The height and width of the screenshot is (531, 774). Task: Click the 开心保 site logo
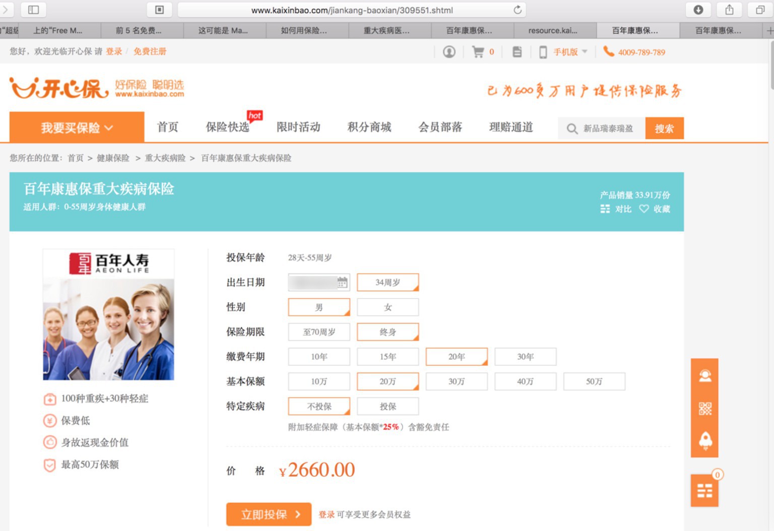[59, 88]
